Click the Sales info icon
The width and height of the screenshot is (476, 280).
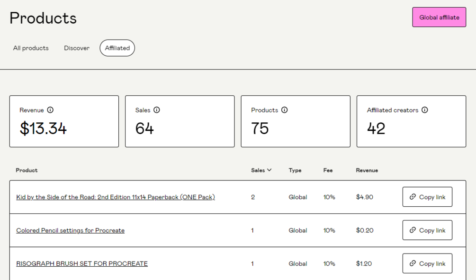pyautogui.click(x=157, y=110)
